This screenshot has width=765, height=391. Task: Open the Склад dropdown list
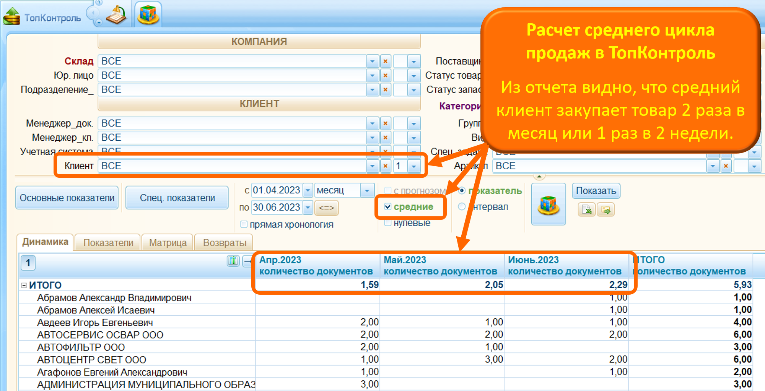[x=372, y=61]
